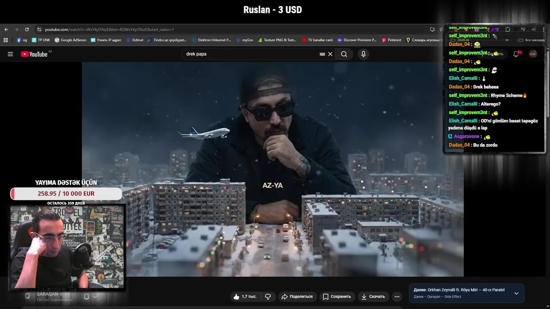Open the Elektron Hökumət bookmark
The width and height of the screenshot is (550, 309).
click(212, 40)
